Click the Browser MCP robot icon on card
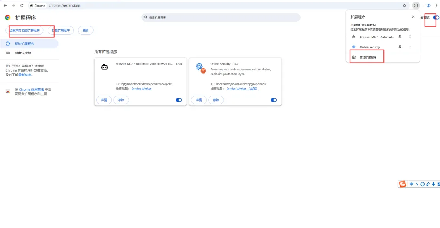440x228 pixels. pyautogui.click(x=104, y=67)
